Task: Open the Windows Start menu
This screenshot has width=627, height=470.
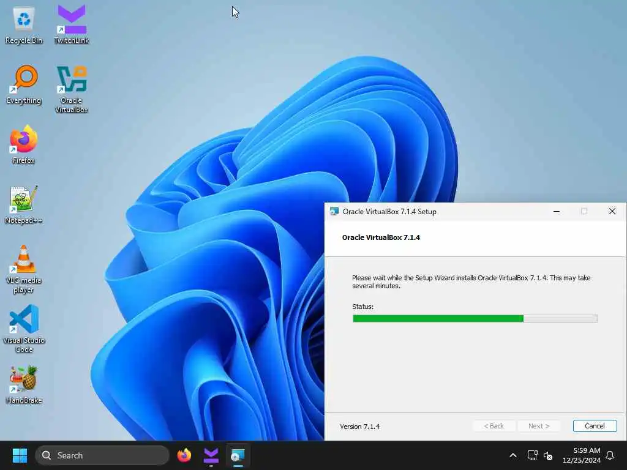Action: 20,455
